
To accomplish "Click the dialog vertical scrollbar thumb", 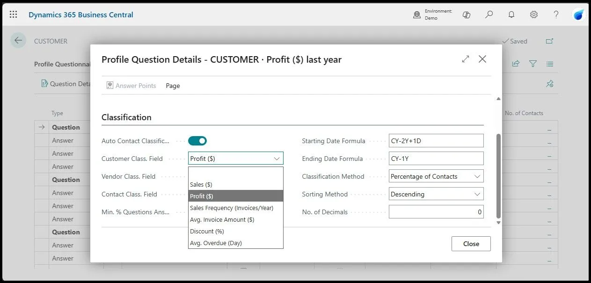I will tap(498, 176).
